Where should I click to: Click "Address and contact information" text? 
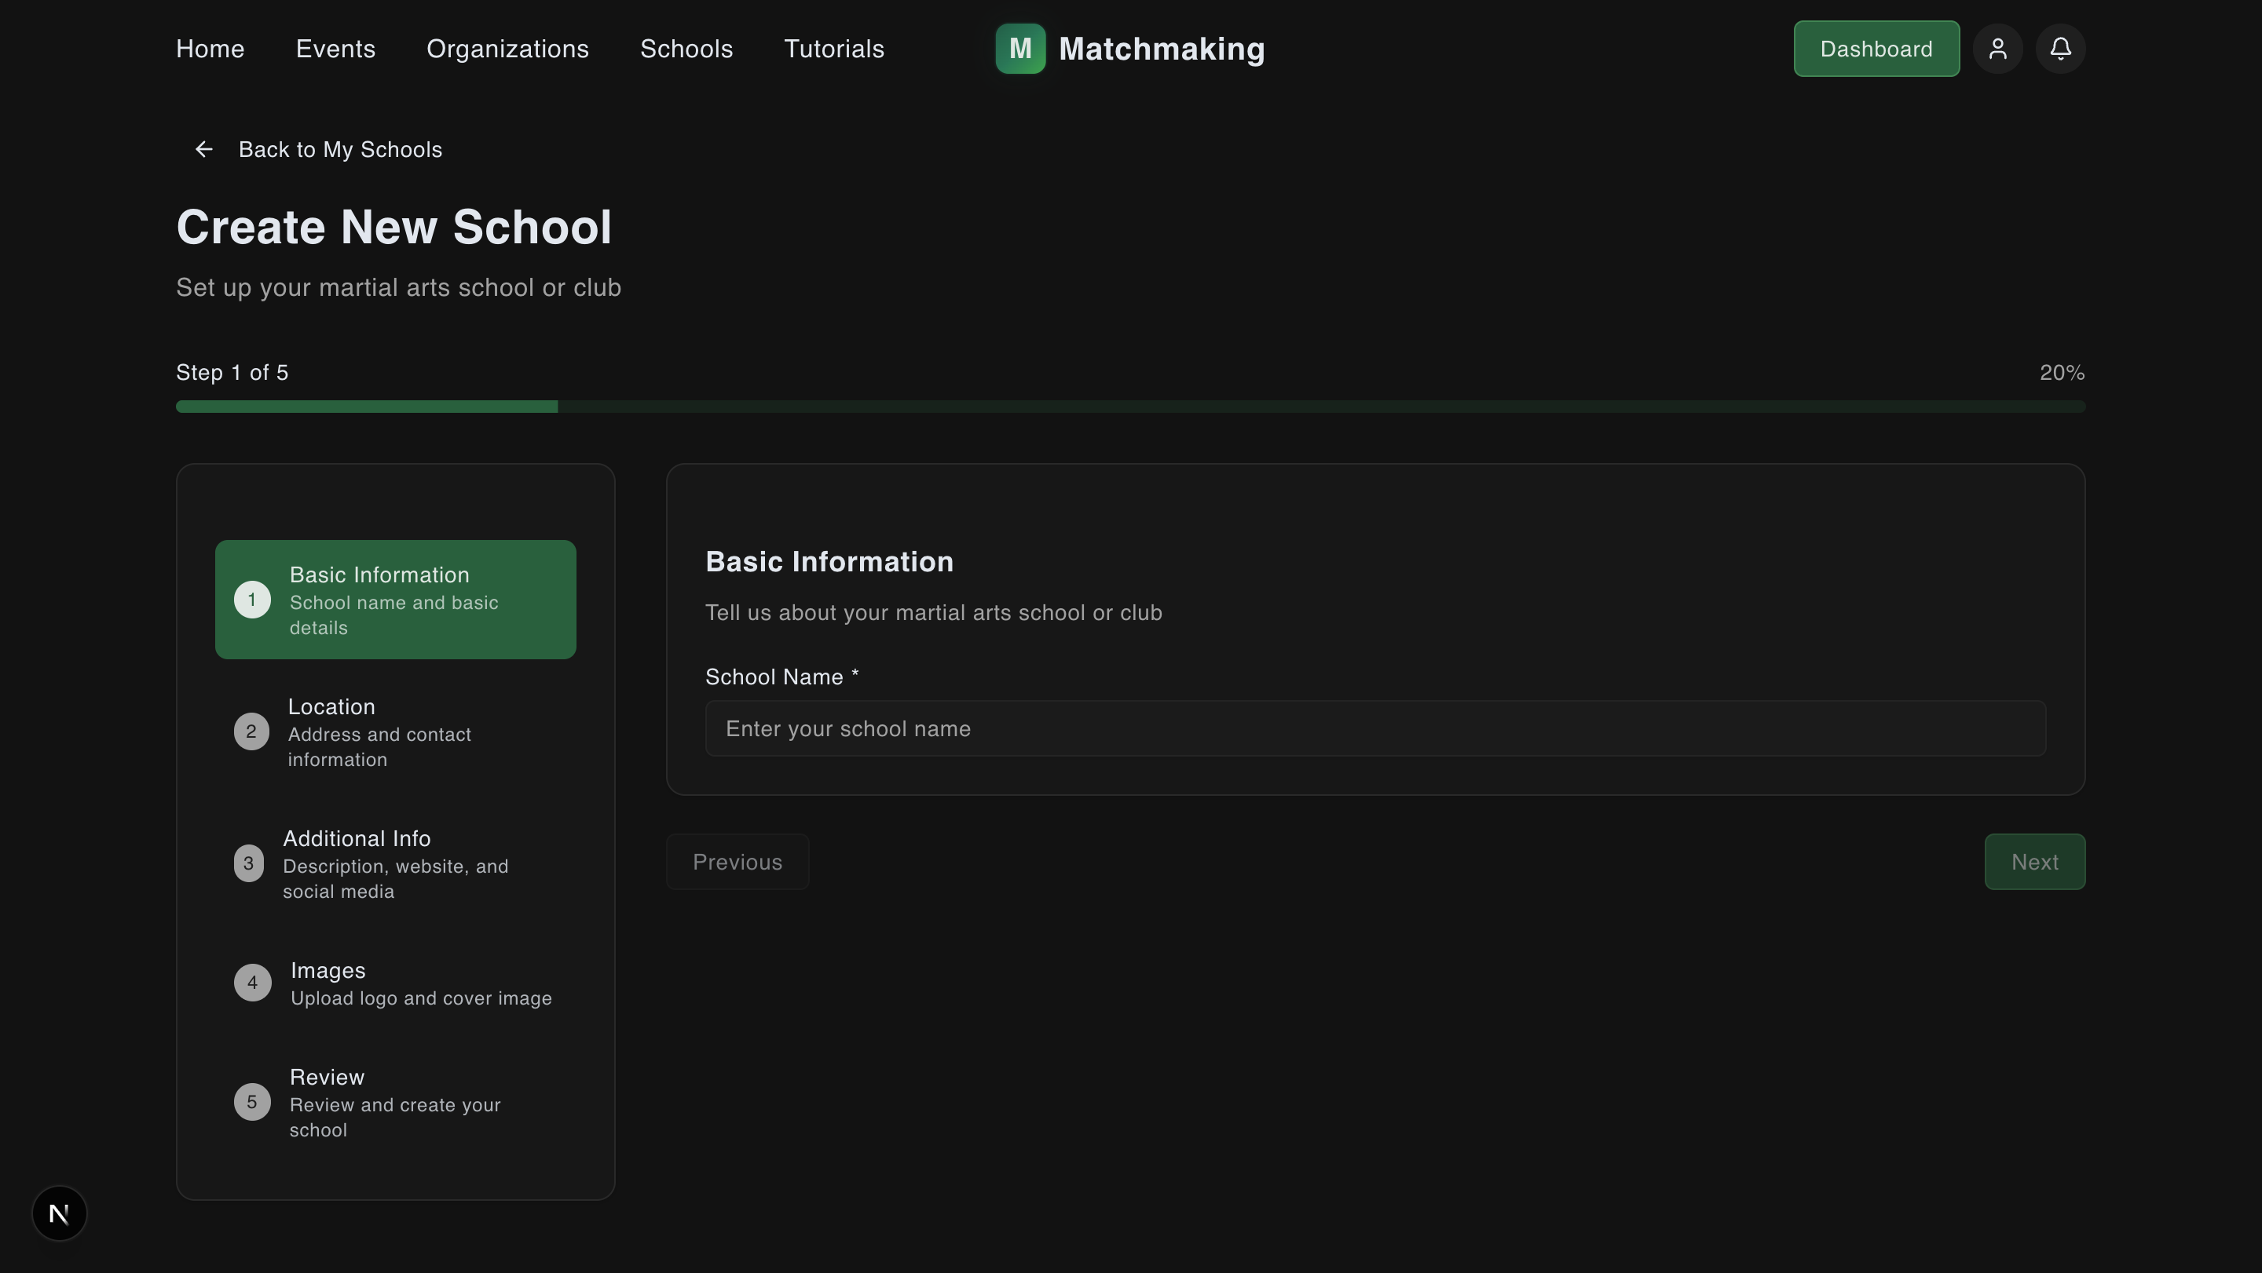coord(379,746)
